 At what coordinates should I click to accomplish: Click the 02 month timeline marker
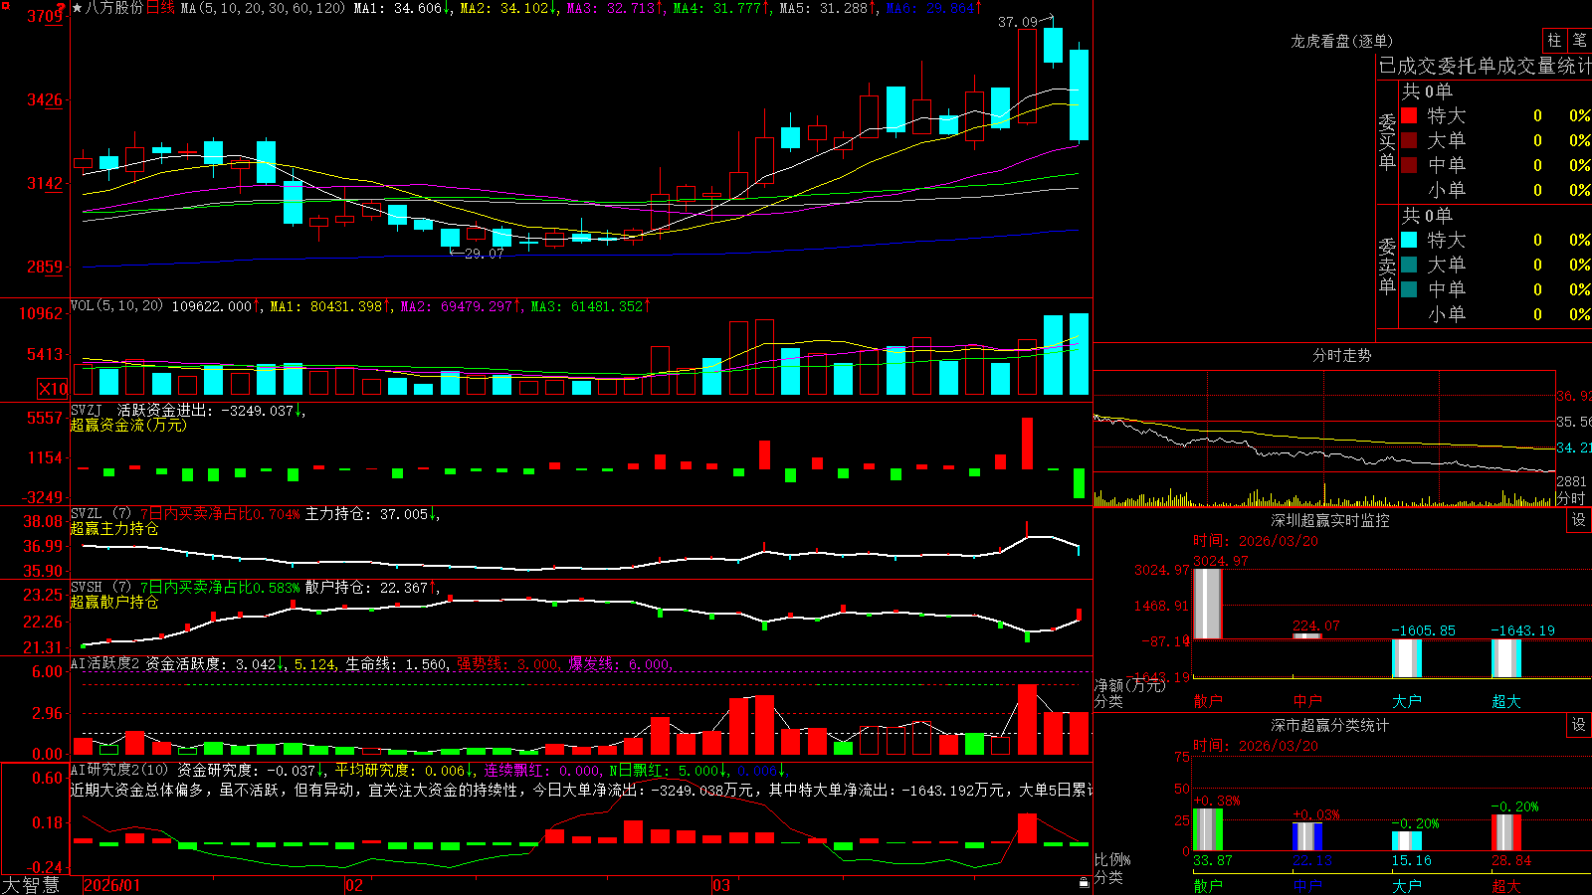(354, 885)
